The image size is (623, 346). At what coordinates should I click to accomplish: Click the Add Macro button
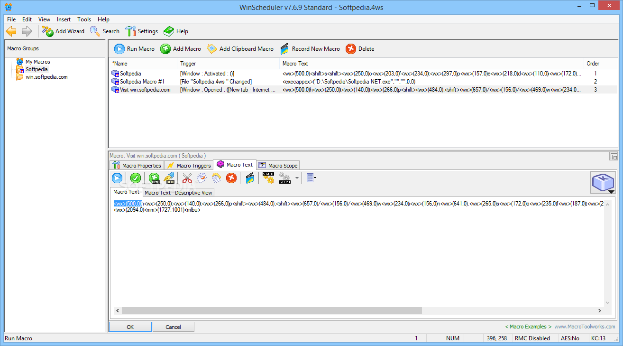[181, 49]
